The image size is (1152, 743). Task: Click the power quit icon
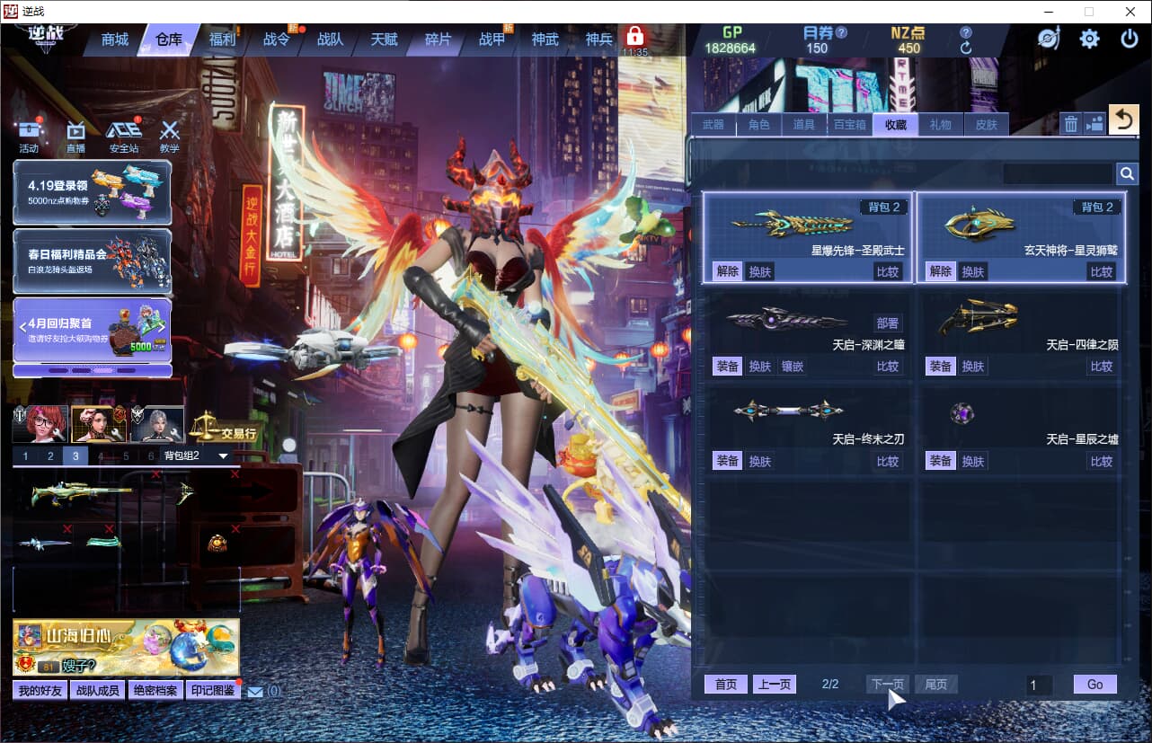pyautogui.click(x=1130, y=40)
